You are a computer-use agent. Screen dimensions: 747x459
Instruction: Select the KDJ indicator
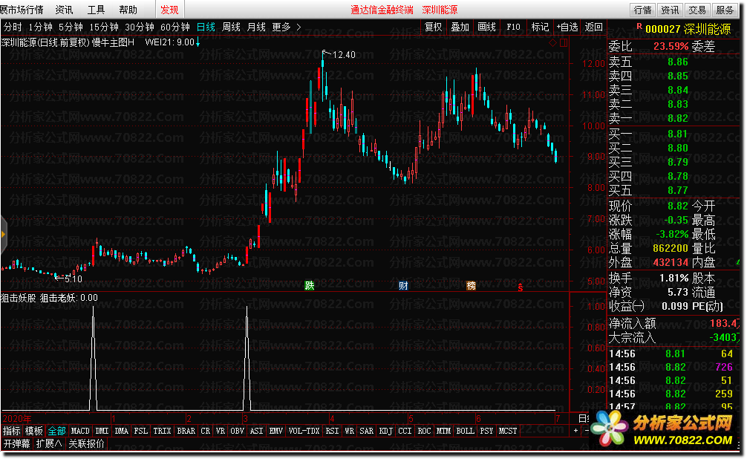tap(385, 431)
